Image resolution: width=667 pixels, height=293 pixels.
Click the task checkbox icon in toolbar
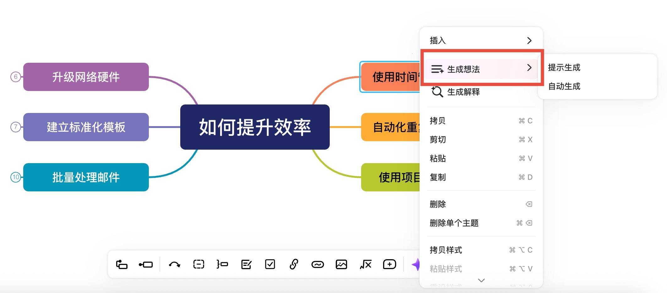270,264
